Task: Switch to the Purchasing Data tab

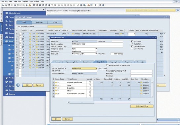Action: click(x=72, y=62)
